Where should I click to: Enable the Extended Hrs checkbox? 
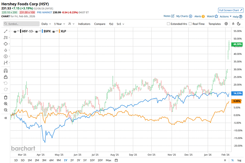(169, 24)
